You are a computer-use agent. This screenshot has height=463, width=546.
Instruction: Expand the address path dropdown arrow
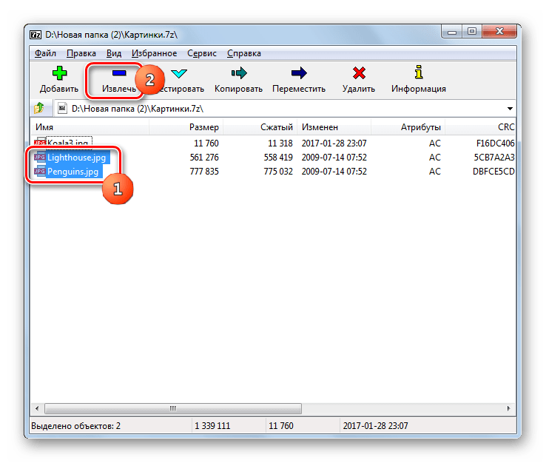[x=510, y=108]
